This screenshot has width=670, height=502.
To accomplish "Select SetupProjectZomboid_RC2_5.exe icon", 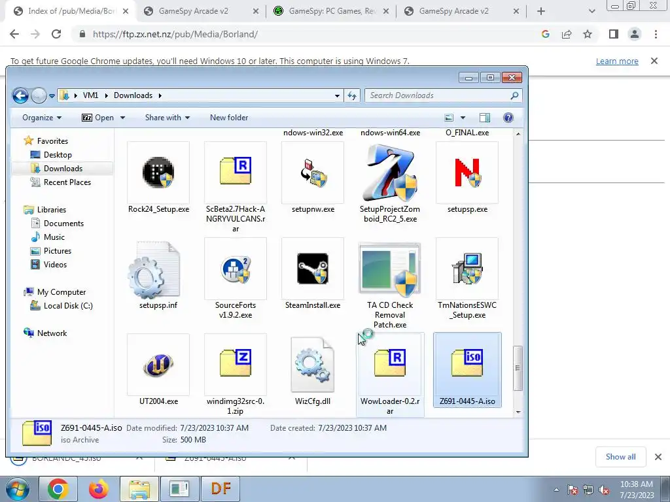I will pyautogui.click(x=390, y=173).
